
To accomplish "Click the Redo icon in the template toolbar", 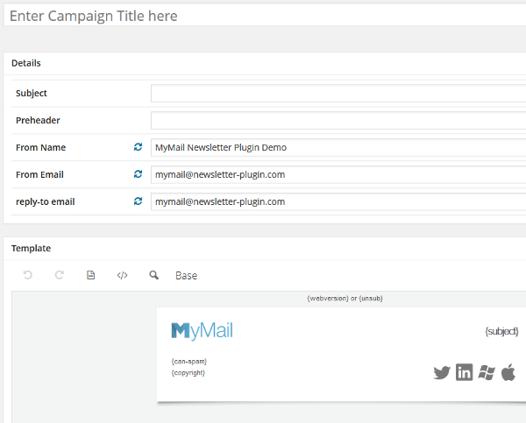I will 60,275.
